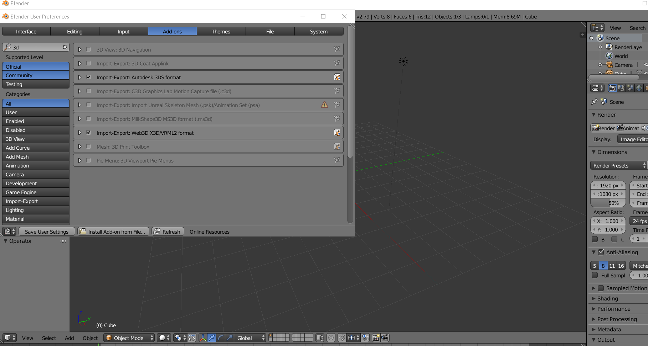Open the pivot point selector in 3D View header
The width and height of the screenshot is (648, 346).
pos(180,338)
